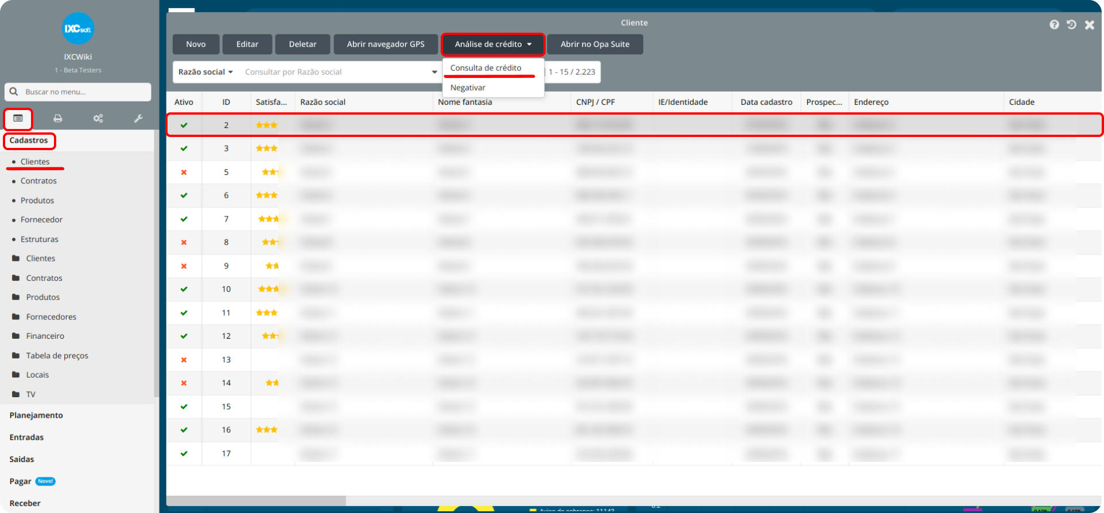Click Abrir navegador GPS button
The height and width of the screenshot is (513, 1104).
click(386, 44)
